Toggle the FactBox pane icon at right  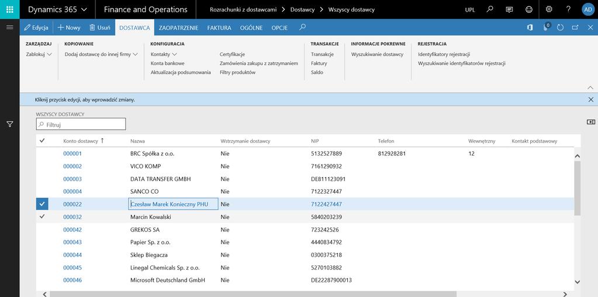(x=591, y=122)
